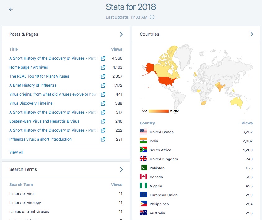Click the Influenza virus: a short introduction link
Viewport: 262px width, 220px height.
[x=39, y=139]
